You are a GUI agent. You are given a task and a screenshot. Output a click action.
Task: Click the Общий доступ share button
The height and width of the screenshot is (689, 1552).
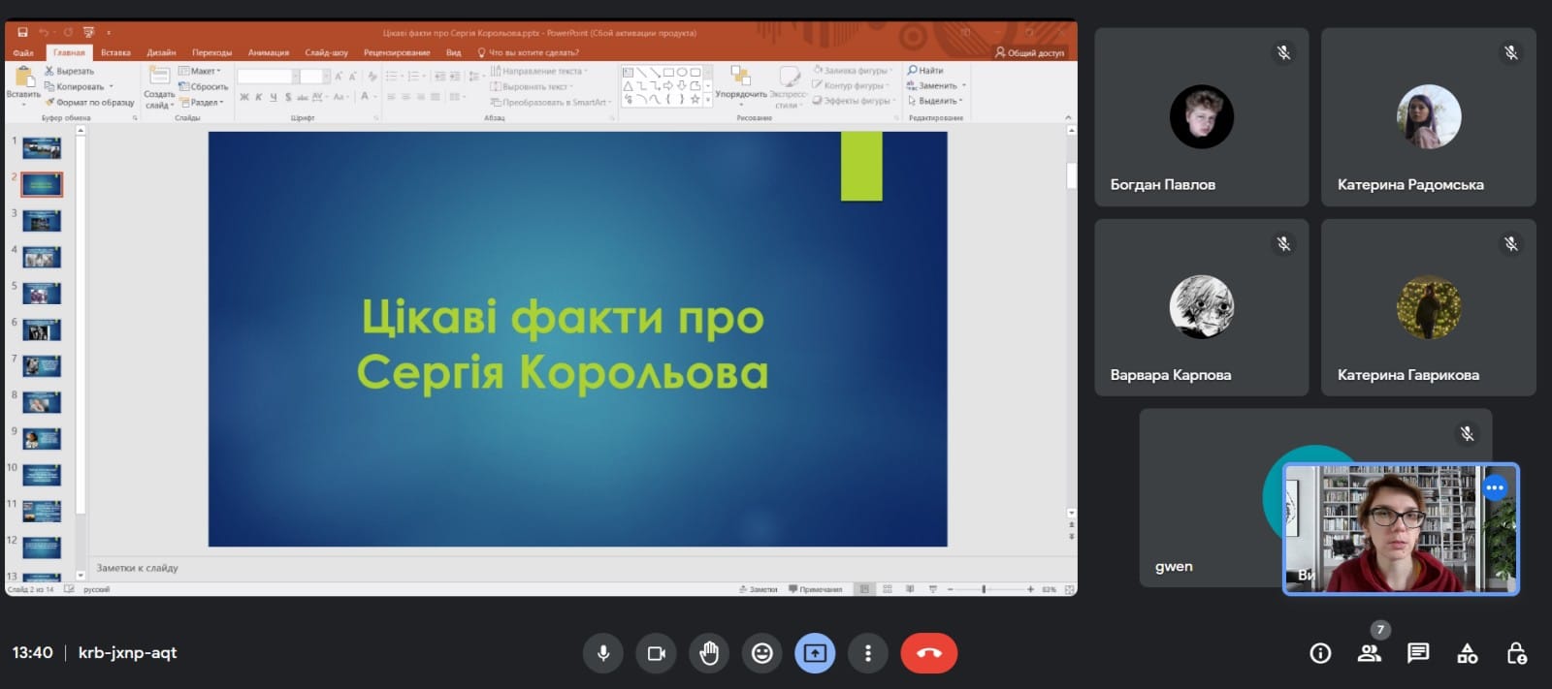1030,52
